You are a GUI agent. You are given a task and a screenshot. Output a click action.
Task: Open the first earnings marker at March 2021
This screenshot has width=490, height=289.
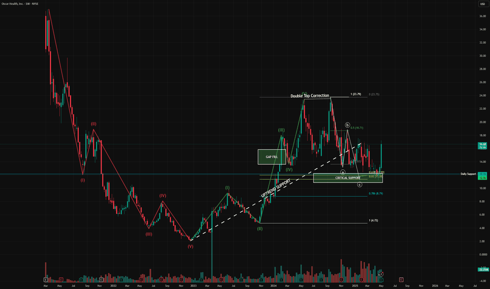[46, 280]
